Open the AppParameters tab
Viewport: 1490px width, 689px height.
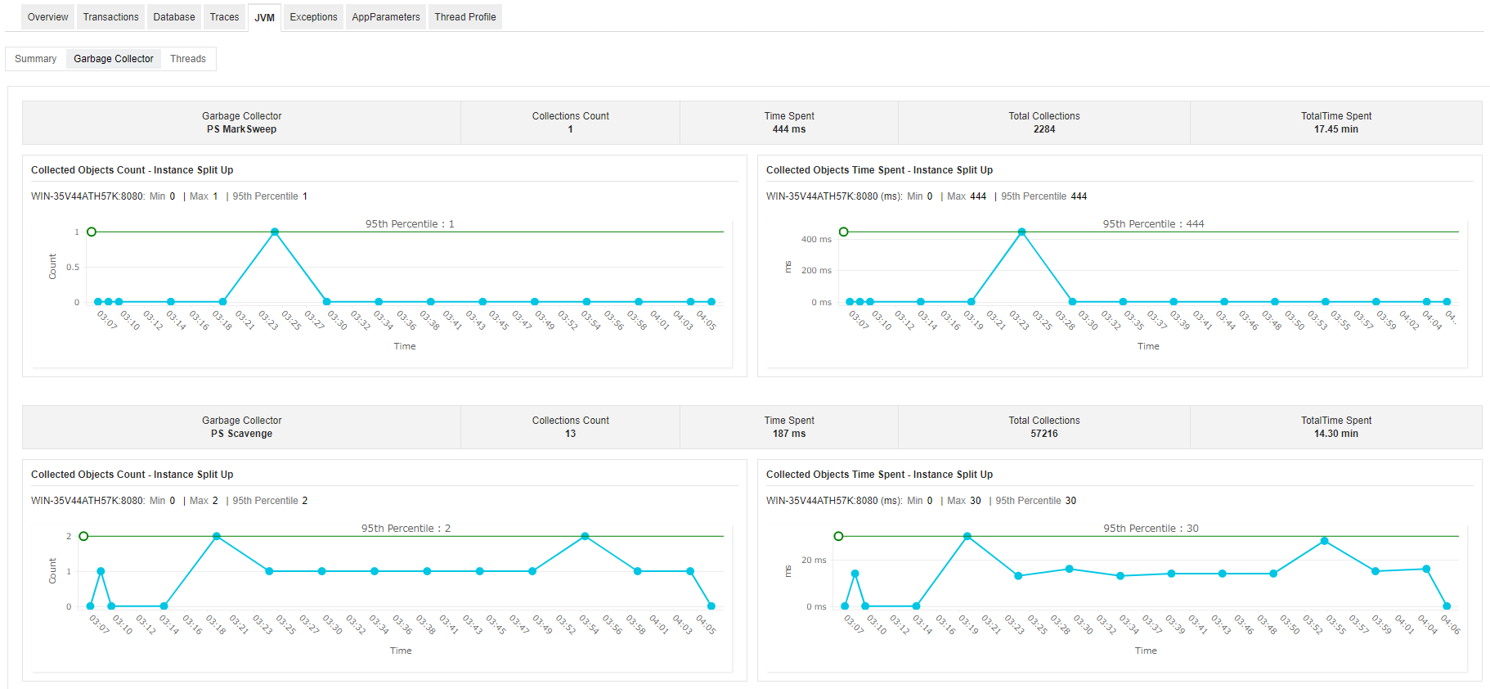coord(385,17)
